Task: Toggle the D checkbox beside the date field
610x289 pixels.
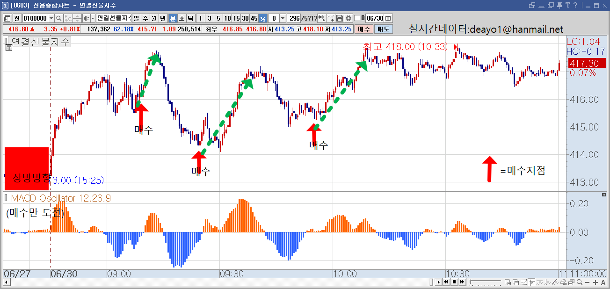Action: [357, 18]
